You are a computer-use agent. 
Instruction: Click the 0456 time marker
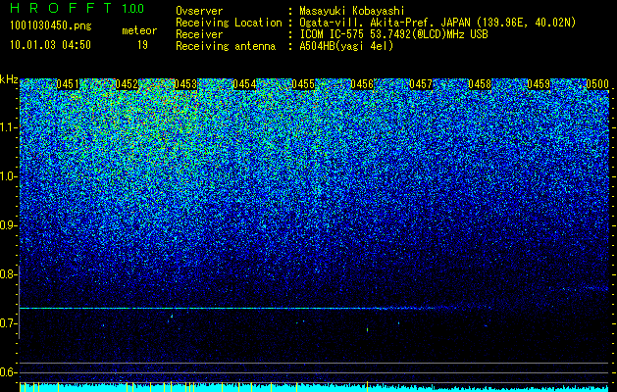pos(362,84)
